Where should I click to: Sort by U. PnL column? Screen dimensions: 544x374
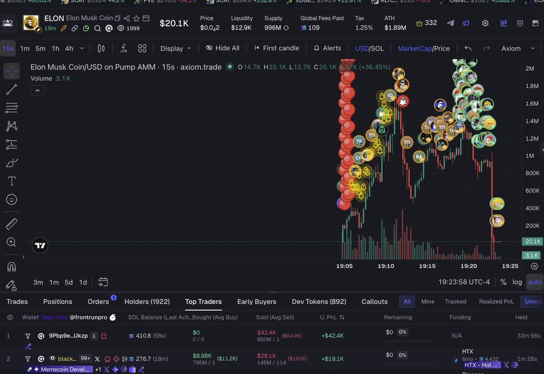coord(332,317)
